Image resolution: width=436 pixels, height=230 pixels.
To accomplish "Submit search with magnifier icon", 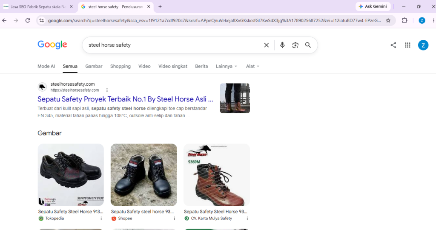I will tap(308, 45).
